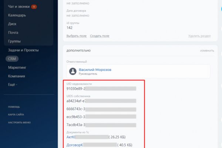Click НАСТРОИТЬ МЕНЮ link
Image resolution: width=222 pixels, height=148 pixels.
click(x=19, y=122)
